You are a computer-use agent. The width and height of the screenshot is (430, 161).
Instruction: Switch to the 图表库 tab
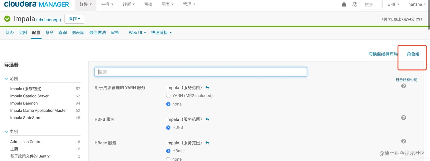[x=78, y=33]
